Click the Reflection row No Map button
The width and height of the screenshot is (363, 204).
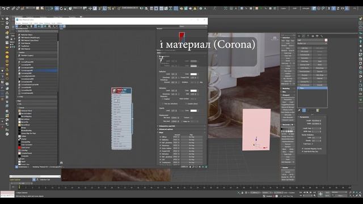[x=192, y=140]
